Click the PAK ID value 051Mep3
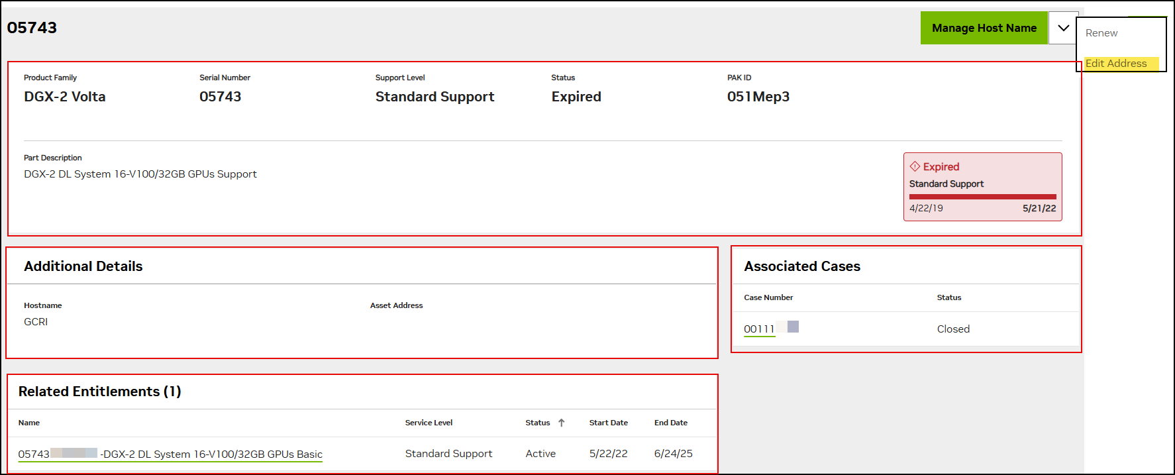1175x475 pixels. click(758, 97)
